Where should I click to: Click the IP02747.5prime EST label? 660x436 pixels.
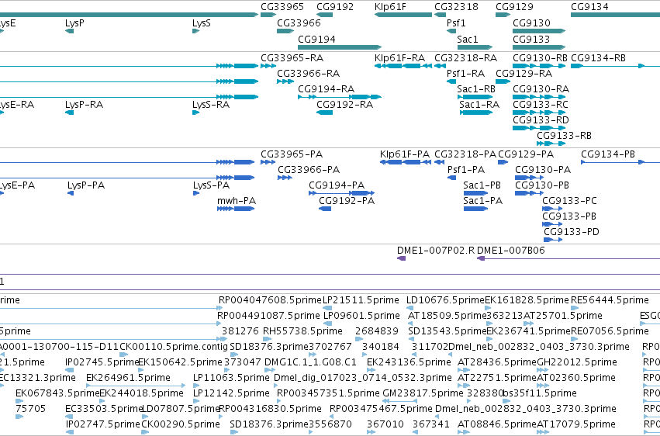[x=102, y=424]
